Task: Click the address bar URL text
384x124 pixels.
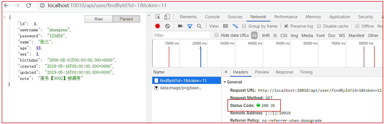Action: click(x=107, y=5)
